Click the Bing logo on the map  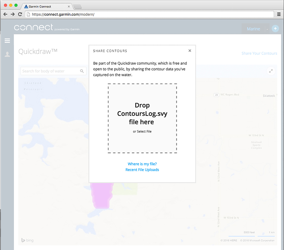pos(27,240)
